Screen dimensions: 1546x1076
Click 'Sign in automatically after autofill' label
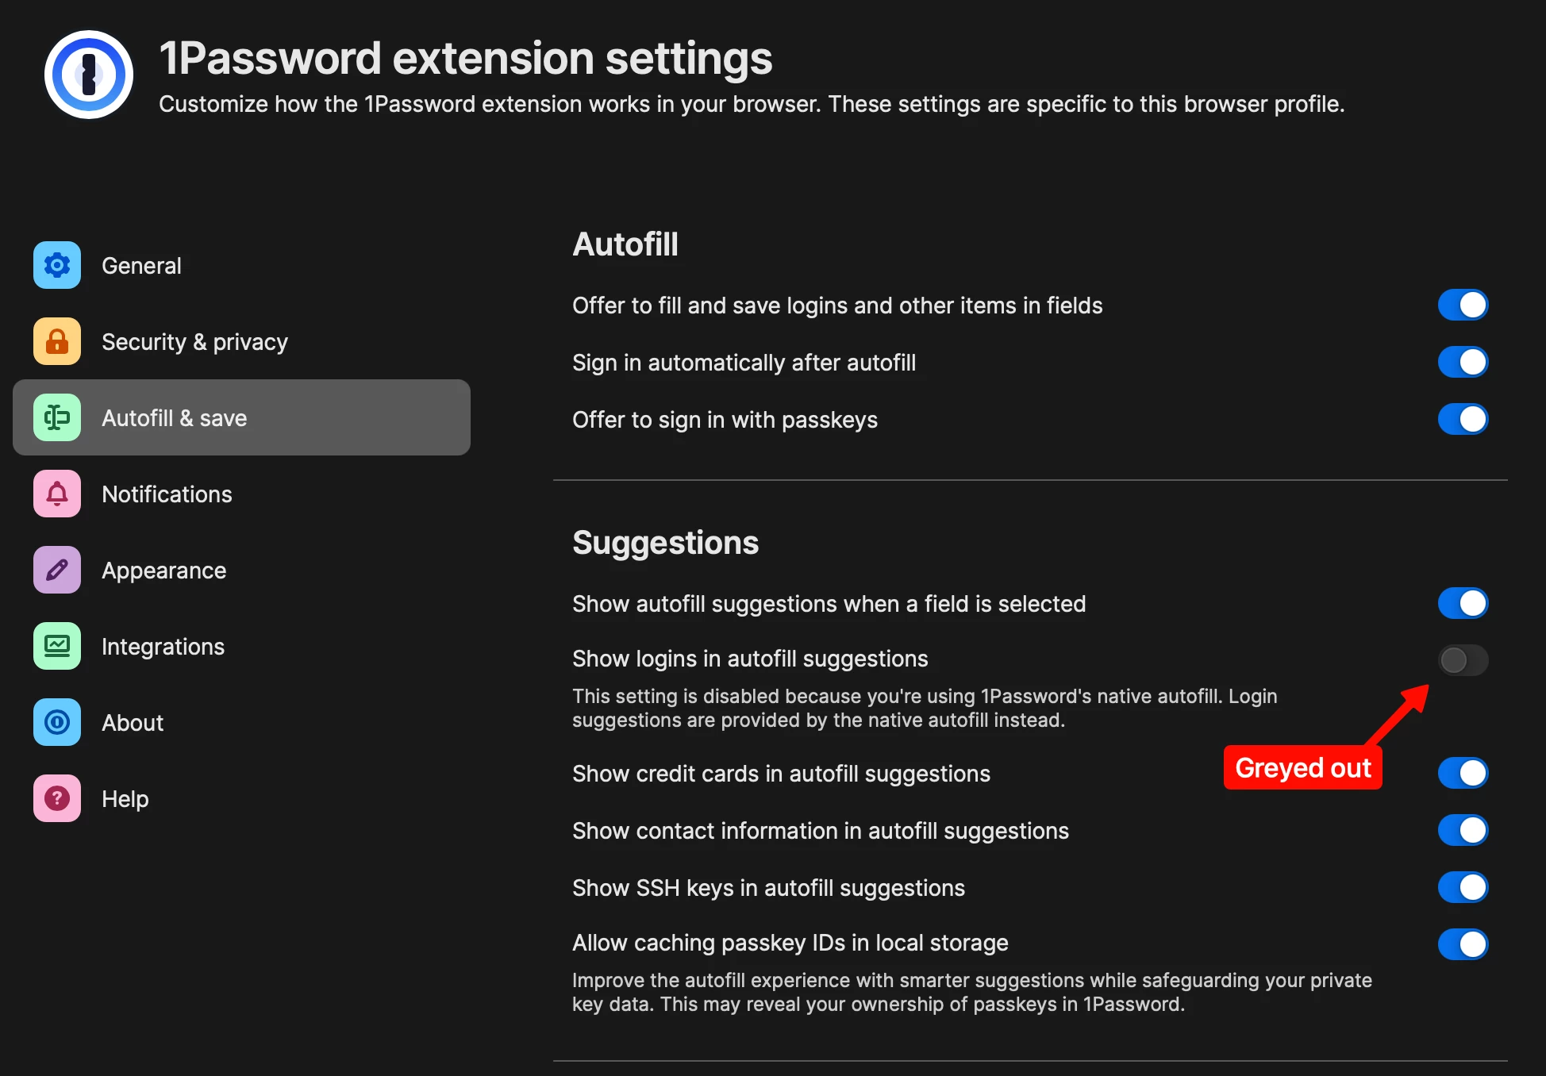[744, 363]
